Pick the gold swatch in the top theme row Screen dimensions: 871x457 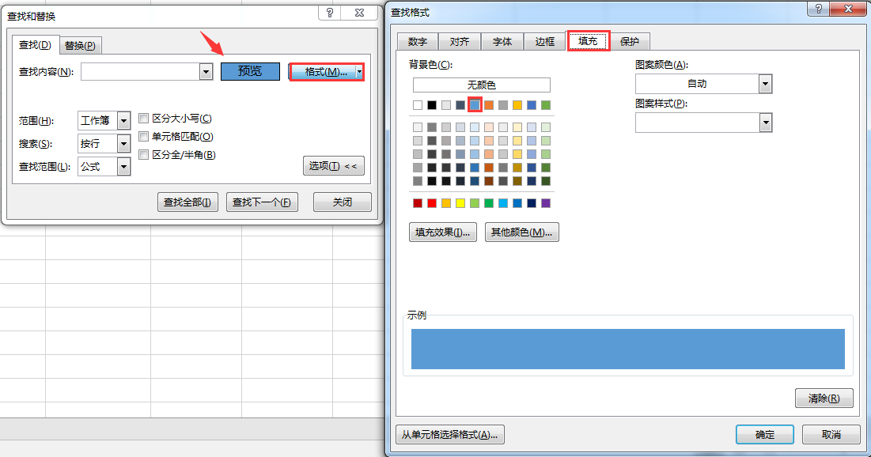point(517,105)
